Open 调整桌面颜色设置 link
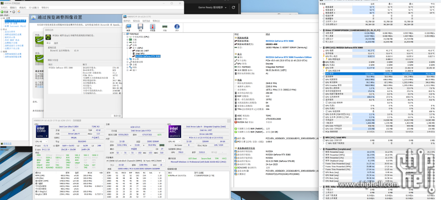The height and width of the screenshot is (200, 441). click(x=13, y=34)
